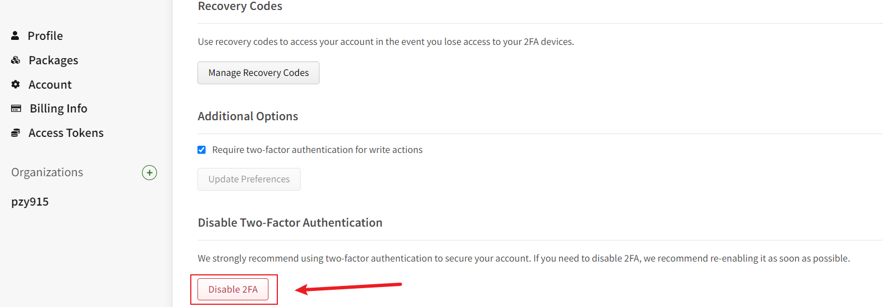Image resolution: width=883 pixels, height=307 pixels.
Task: Click the Profile person icon
Action: 15,35
